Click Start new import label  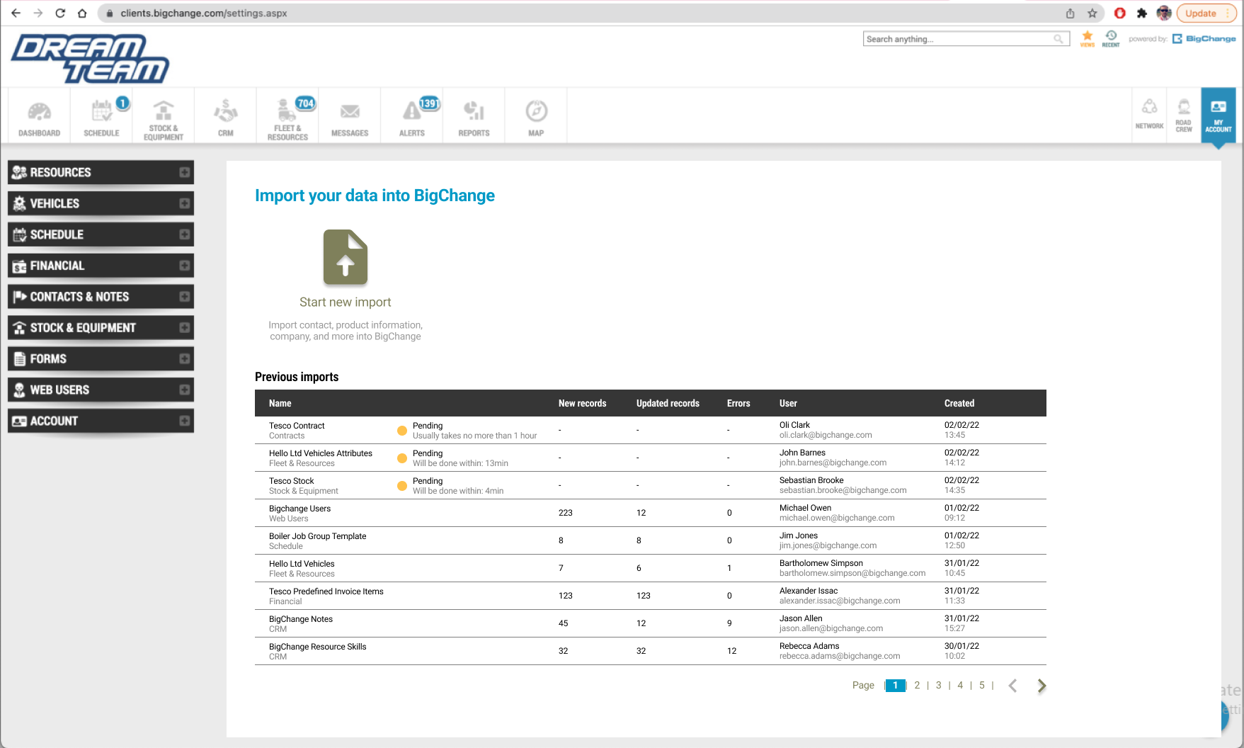(346, 302)
